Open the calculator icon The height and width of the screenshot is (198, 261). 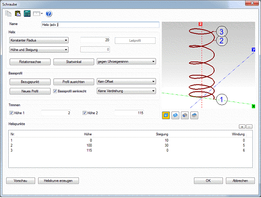click(27, 13)
